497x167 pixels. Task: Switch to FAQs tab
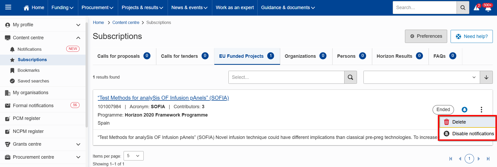coord(445,56)
